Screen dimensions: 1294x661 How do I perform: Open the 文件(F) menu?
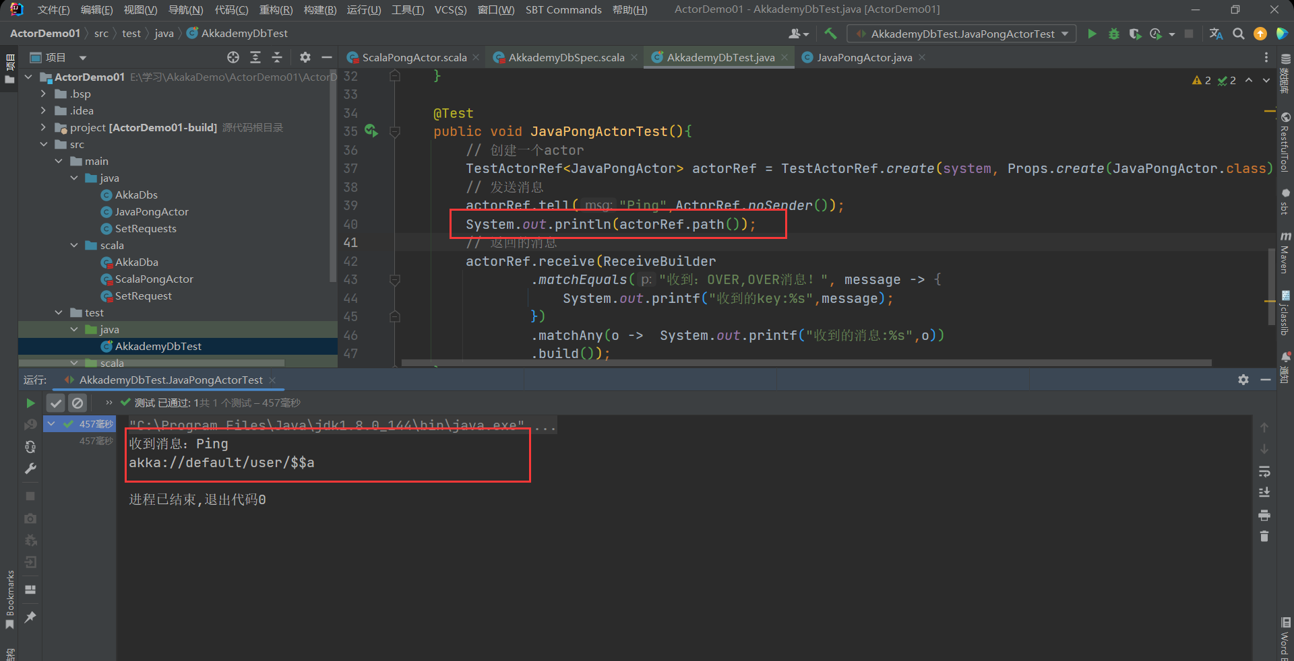click(53, 9)
